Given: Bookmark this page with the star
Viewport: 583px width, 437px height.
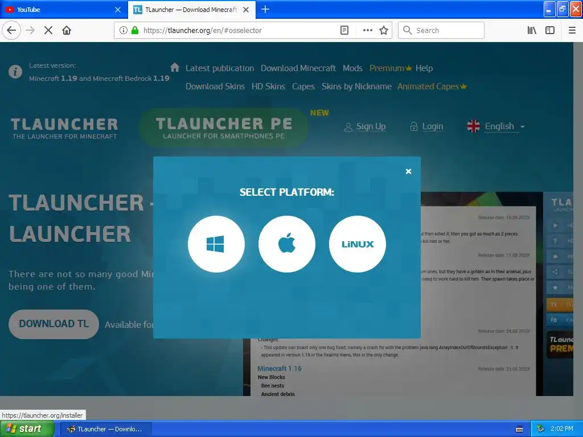Looking at the screenshot, I should 384,30.
